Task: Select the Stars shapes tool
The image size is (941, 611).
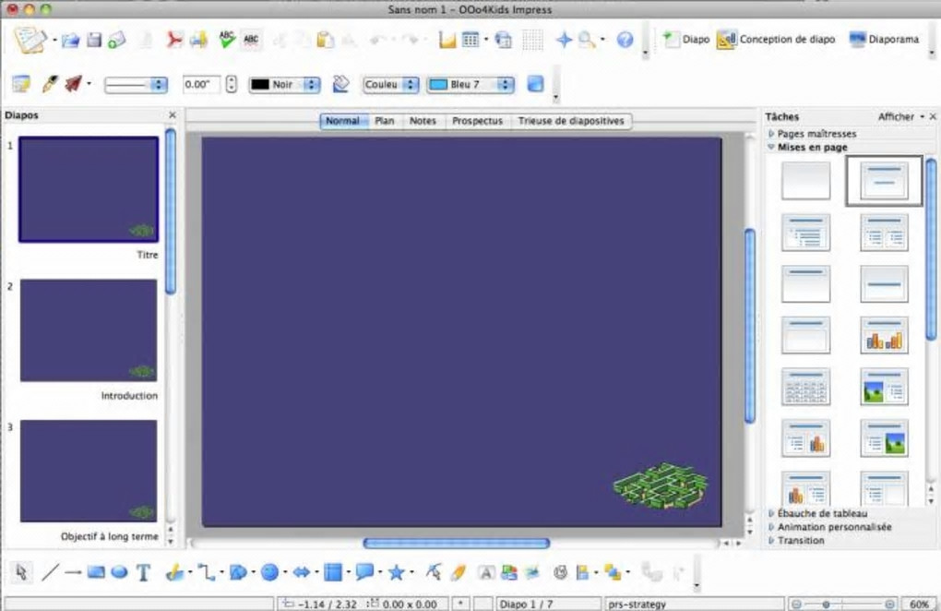Action: 396,572
